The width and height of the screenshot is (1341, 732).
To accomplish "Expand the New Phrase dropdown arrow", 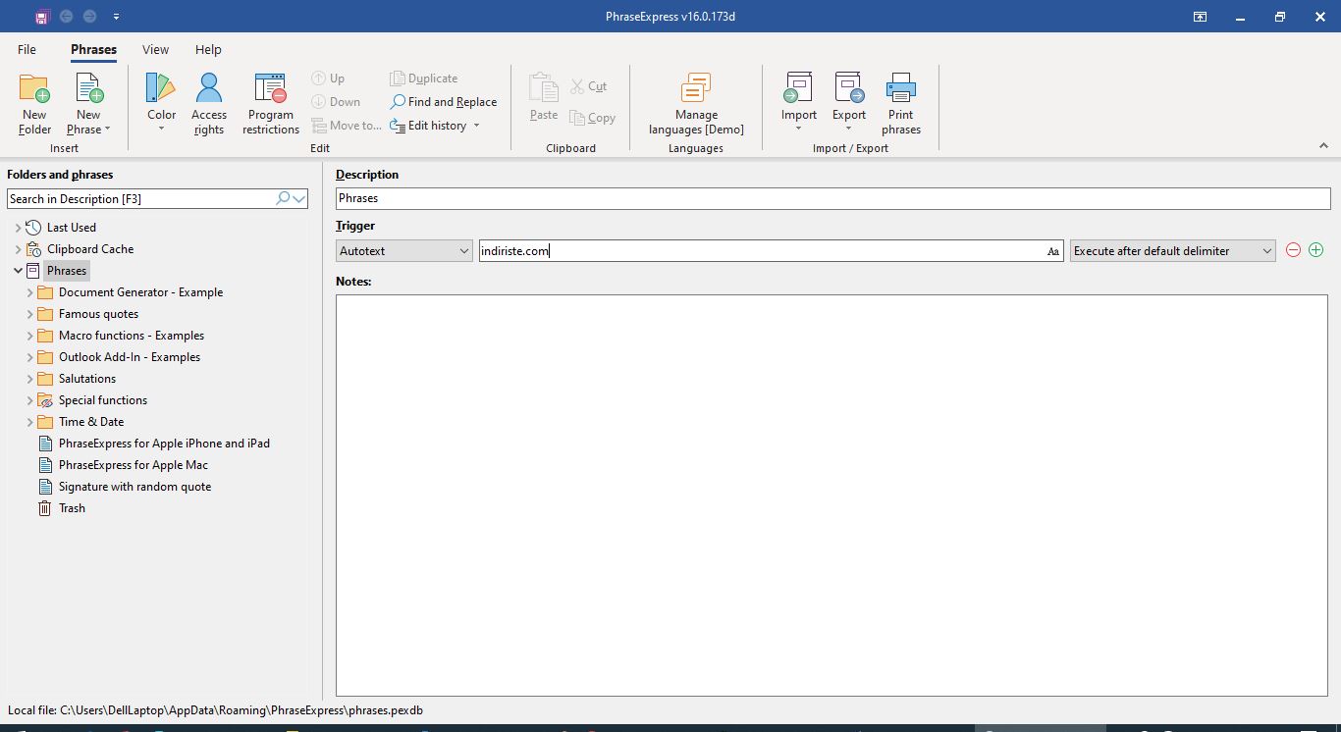I will (107, 130).
